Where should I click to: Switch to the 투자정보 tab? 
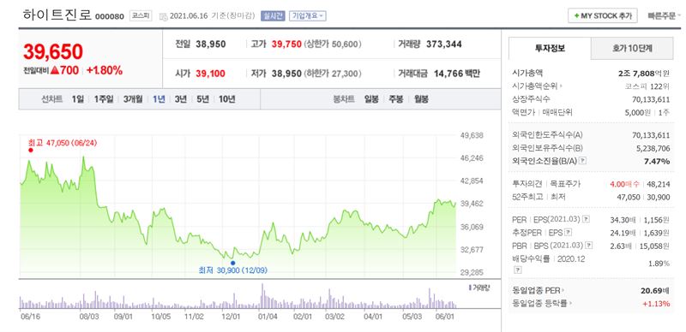(x=550, y=49)
